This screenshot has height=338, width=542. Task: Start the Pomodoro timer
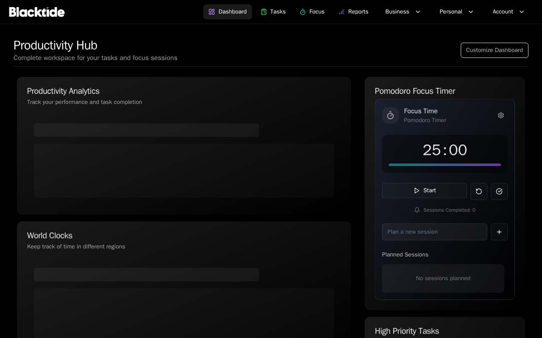tap(424, 191)
